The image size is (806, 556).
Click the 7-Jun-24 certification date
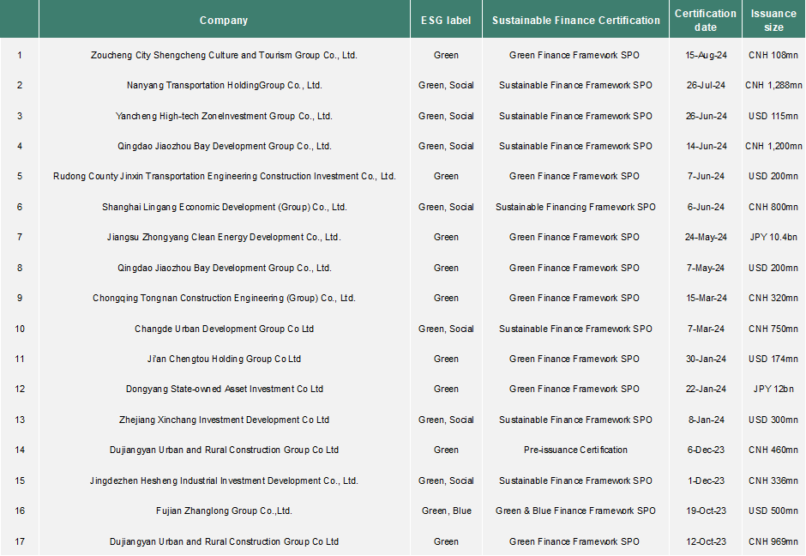[706, 177]
